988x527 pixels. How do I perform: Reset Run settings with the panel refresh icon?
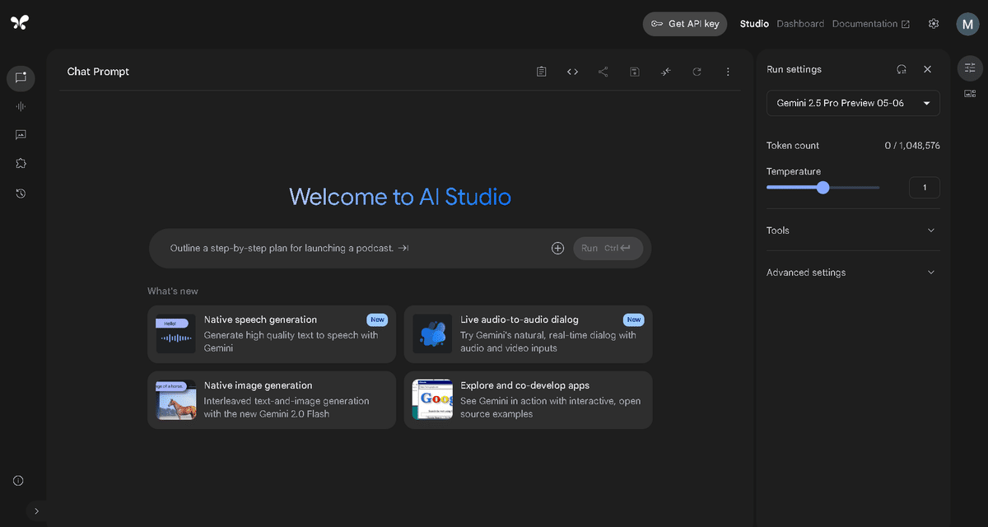pos(901,69)
